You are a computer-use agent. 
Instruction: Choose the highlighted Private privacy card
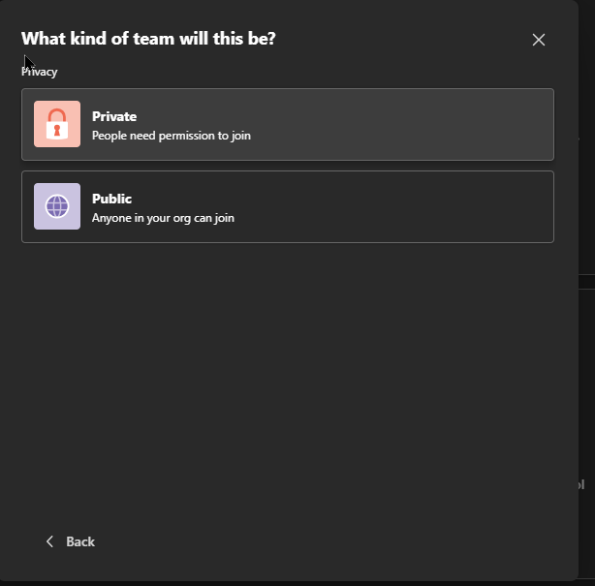pyautogui.click(x=288, y=124)
